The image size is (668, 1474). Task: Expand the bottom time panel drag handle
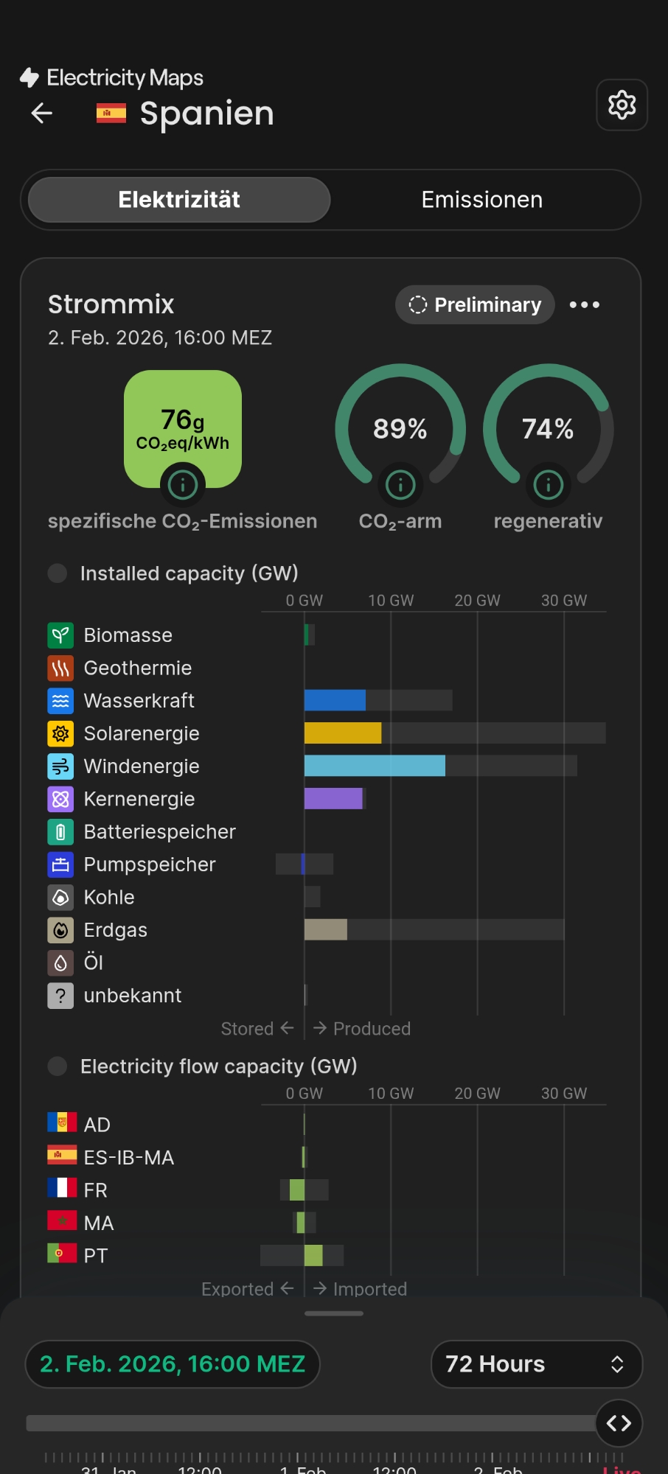click(334, 1313)
